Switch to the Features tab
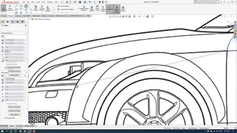Screen dimensions: 237x133 point(4,16)
